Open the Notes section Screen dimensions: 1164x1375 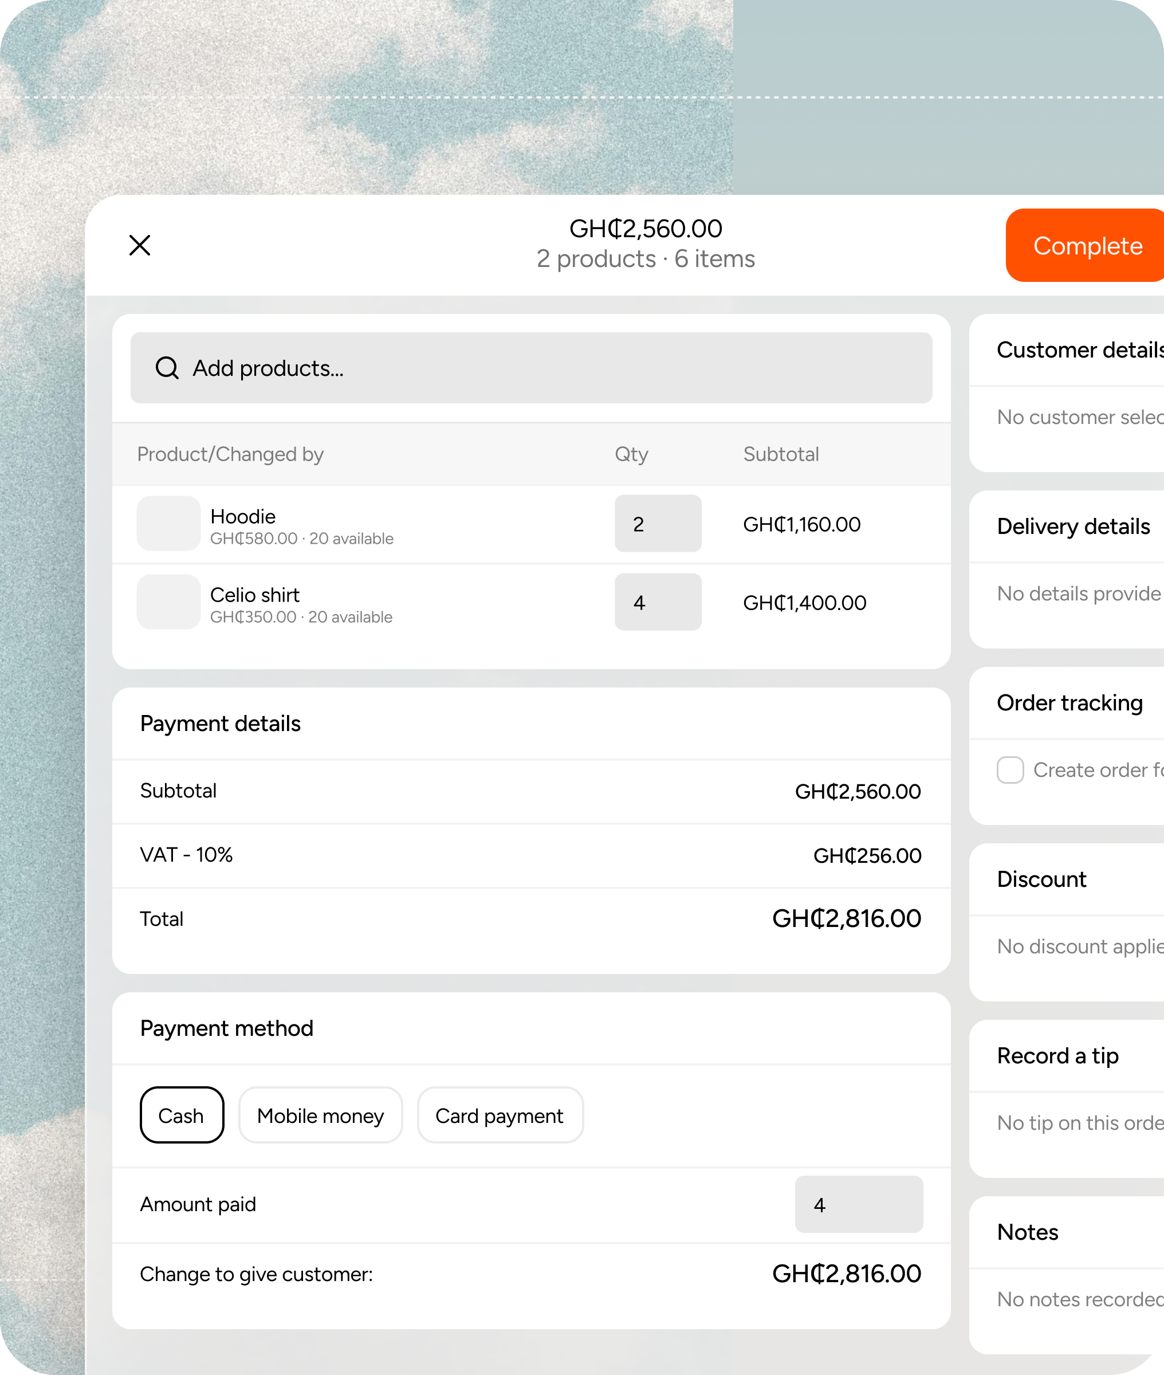[x=1027, y=1232]
